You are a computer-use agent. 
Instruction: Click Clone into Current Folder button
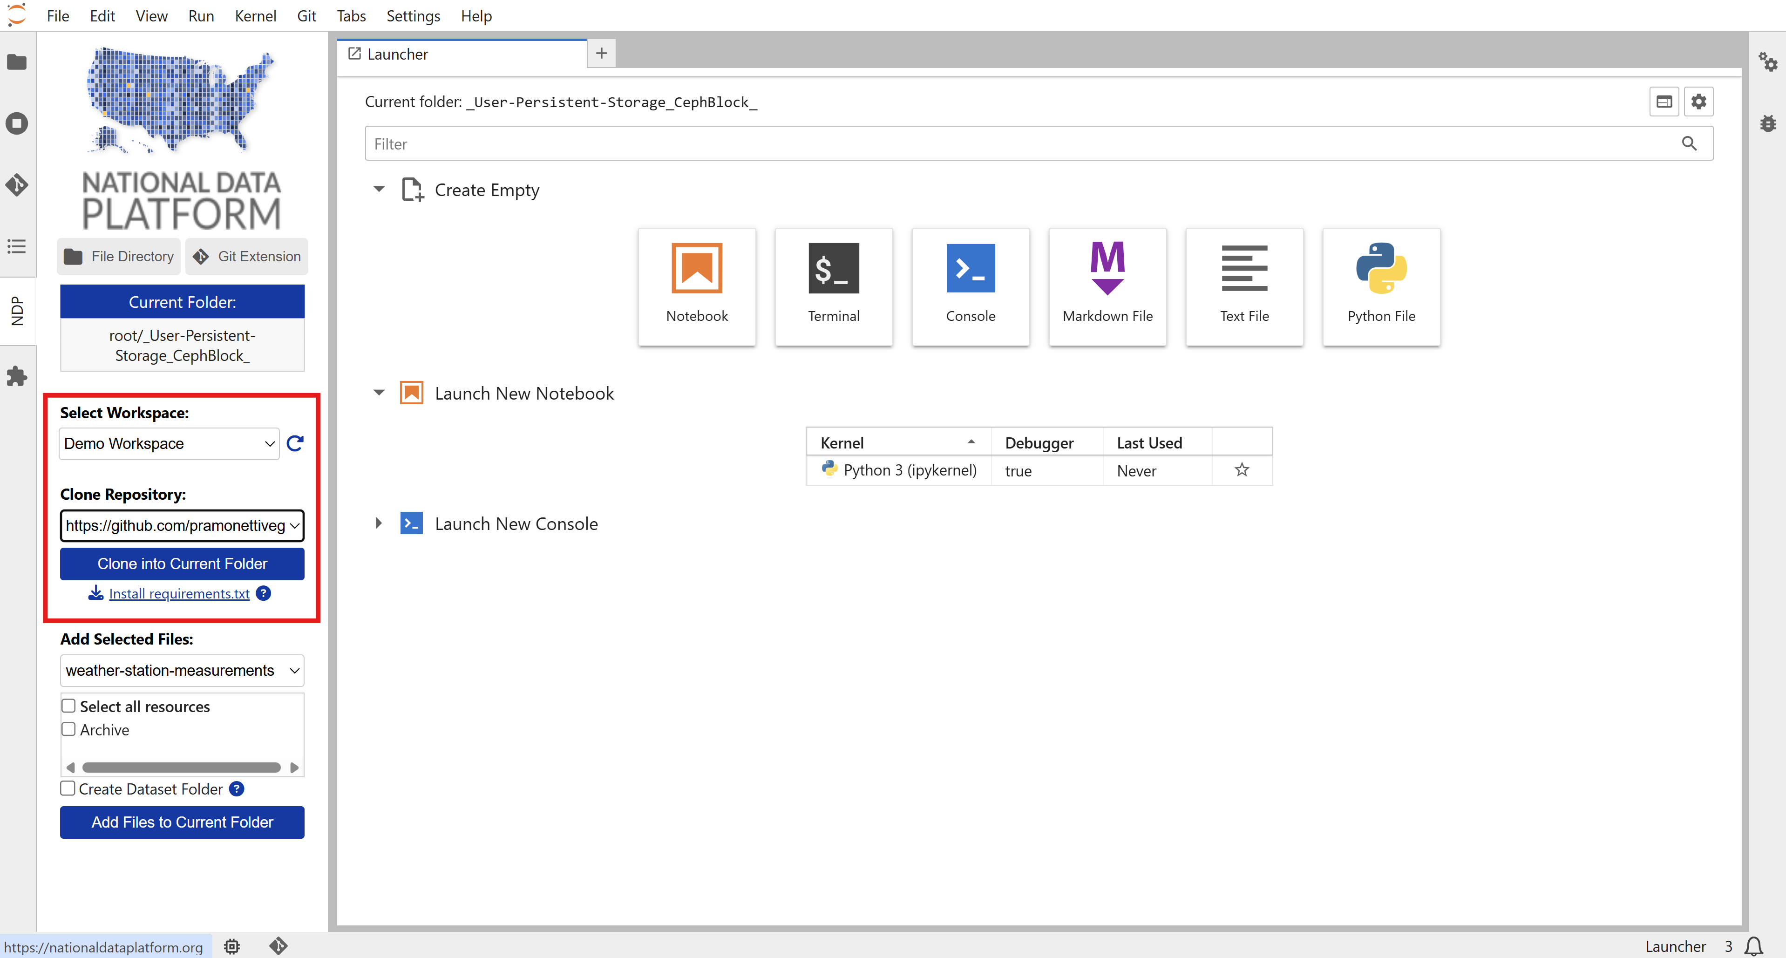(182, 564)
